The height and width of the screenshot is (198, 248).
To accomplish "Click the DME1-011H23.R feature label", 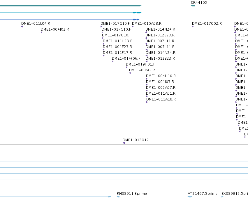I will tap(118, 41).
